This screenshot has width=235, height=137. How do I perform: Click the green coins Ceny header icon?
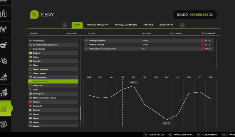tap(34, 14)
